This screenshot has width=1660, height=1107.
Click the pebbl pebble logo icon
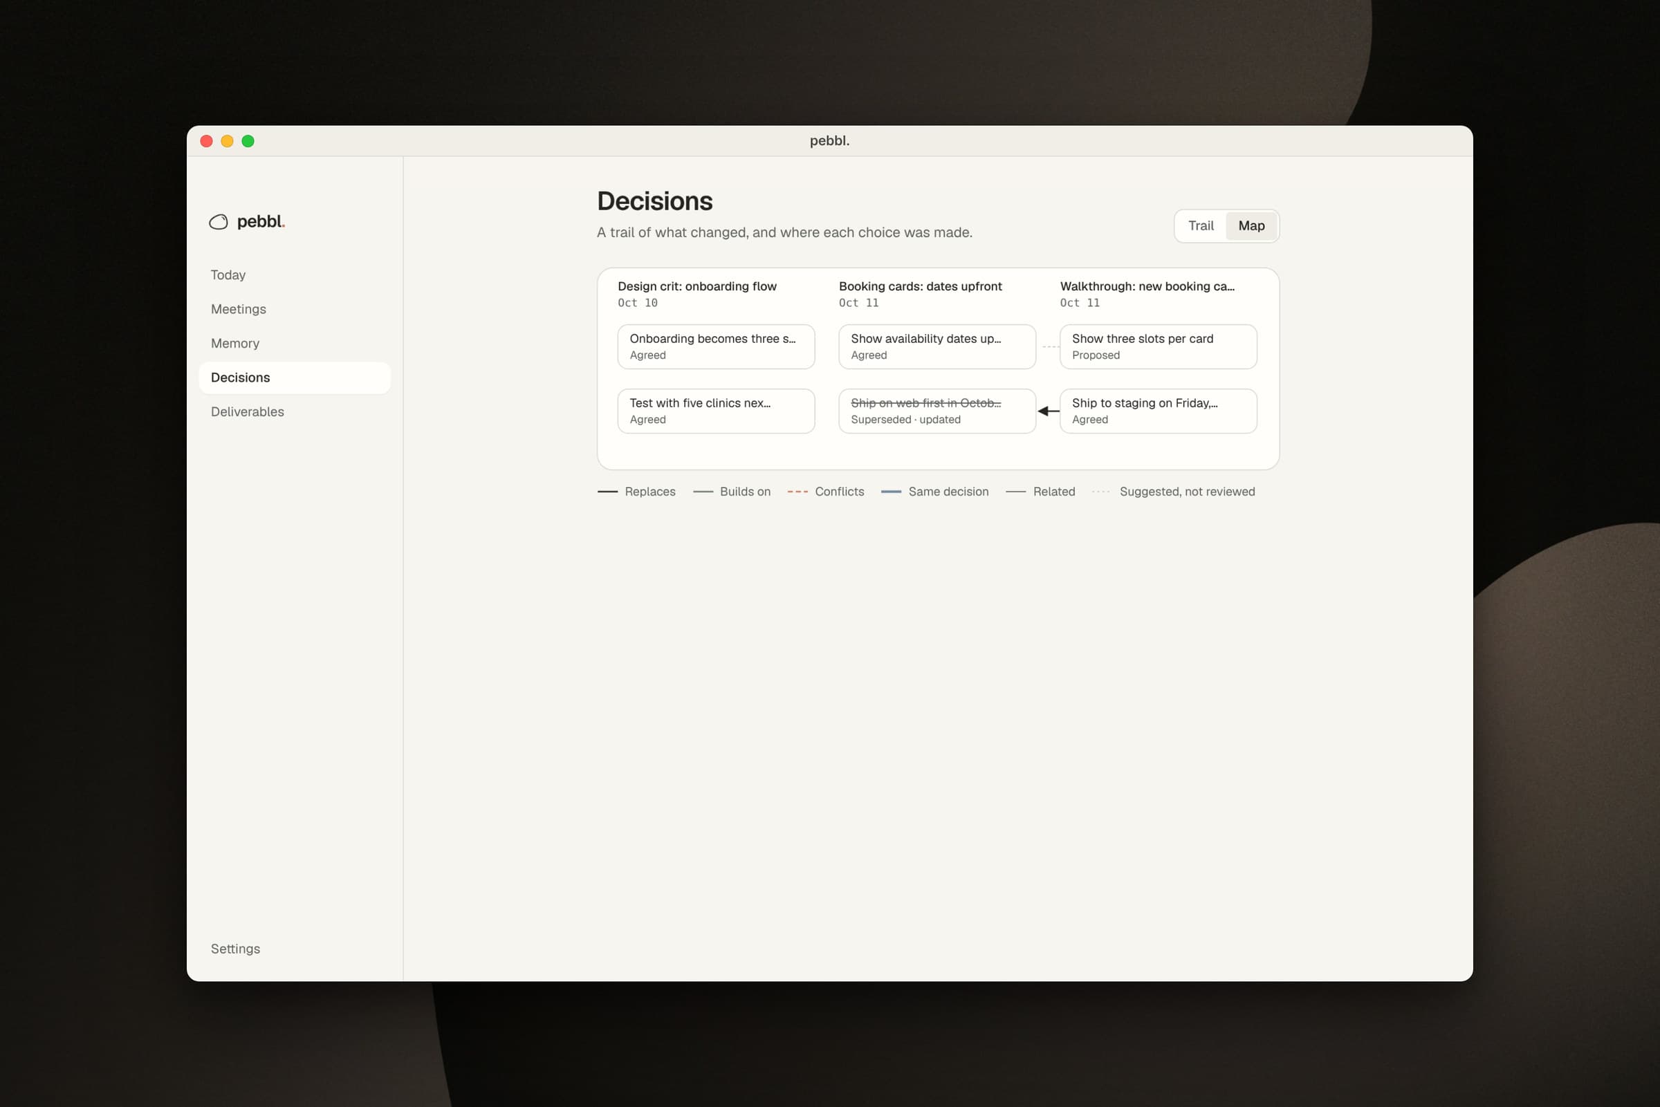point(218,222)
